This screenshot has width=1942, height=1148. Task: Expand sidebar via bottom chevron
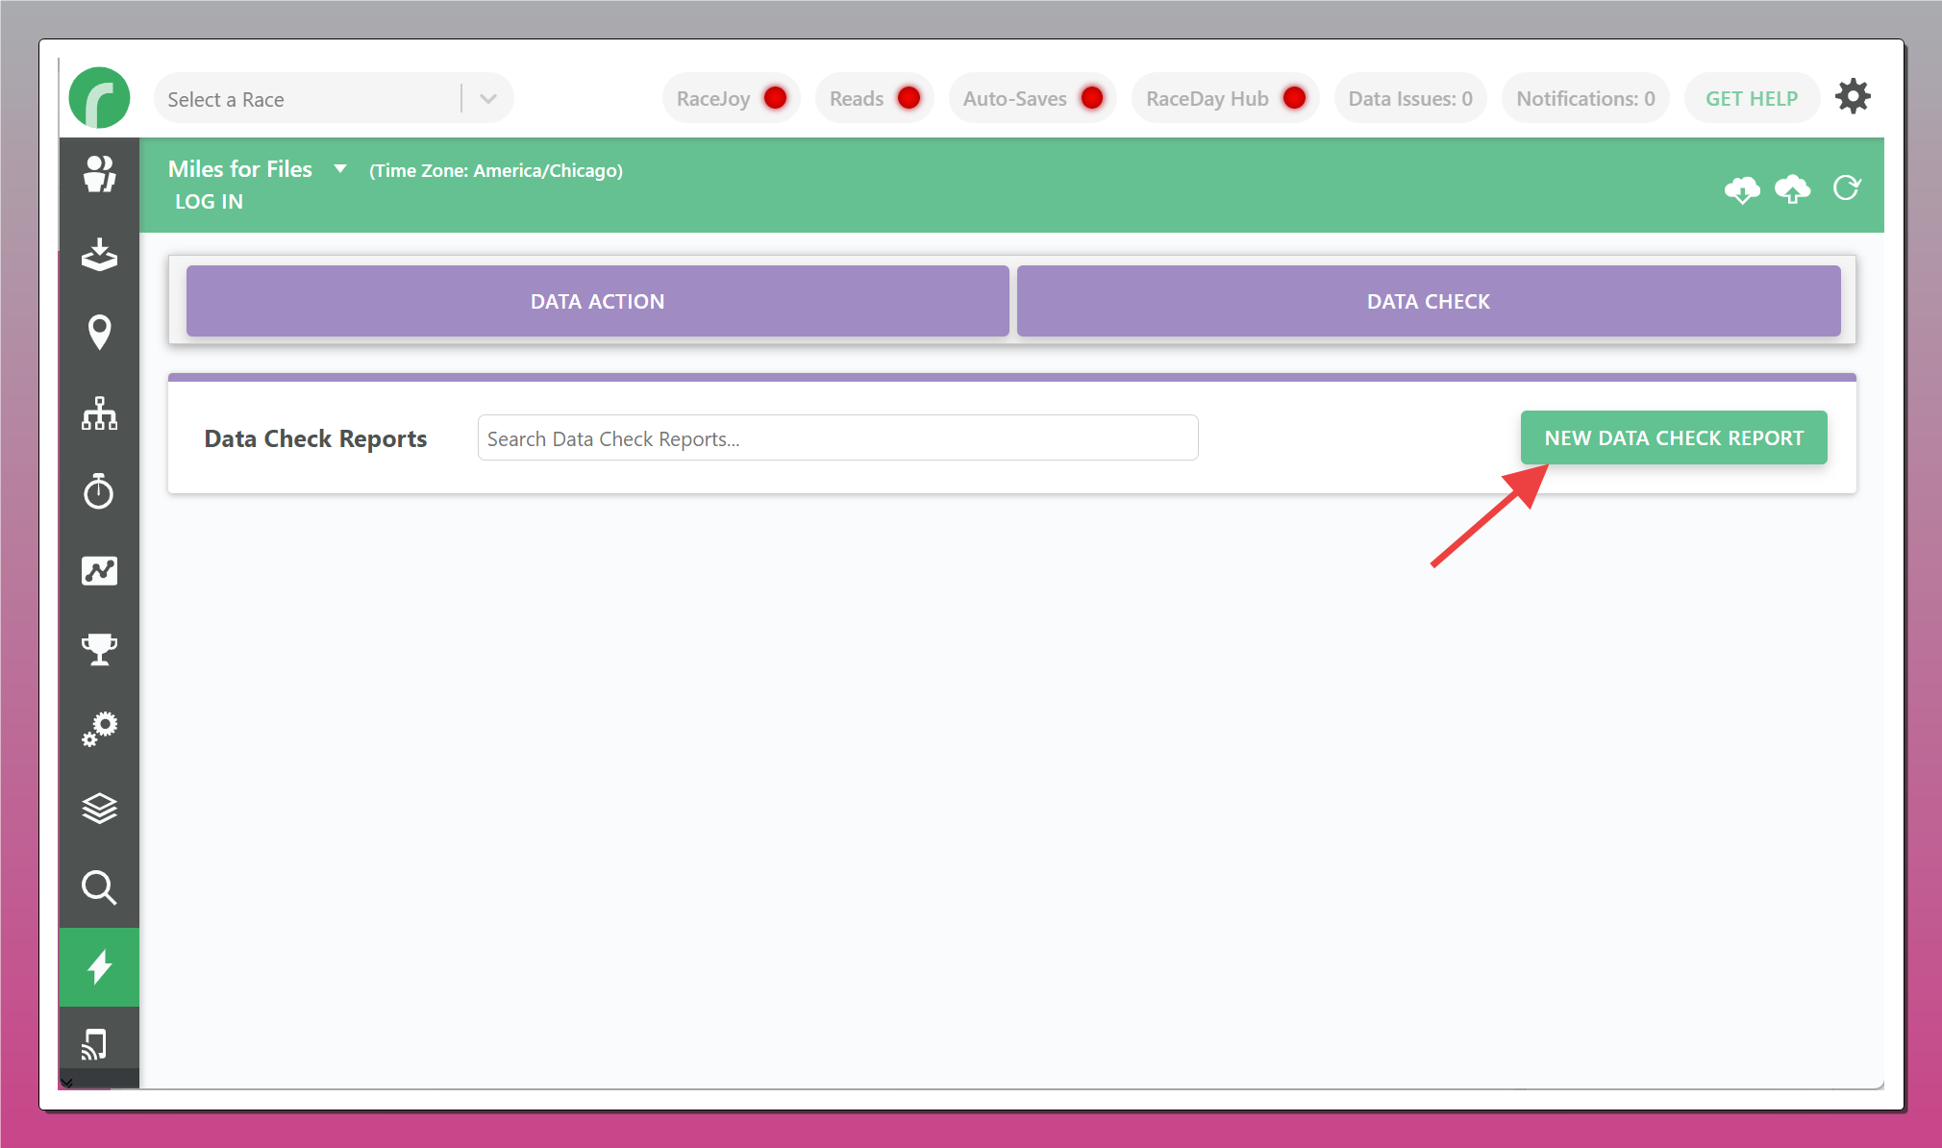click(x=67, y=1082)
